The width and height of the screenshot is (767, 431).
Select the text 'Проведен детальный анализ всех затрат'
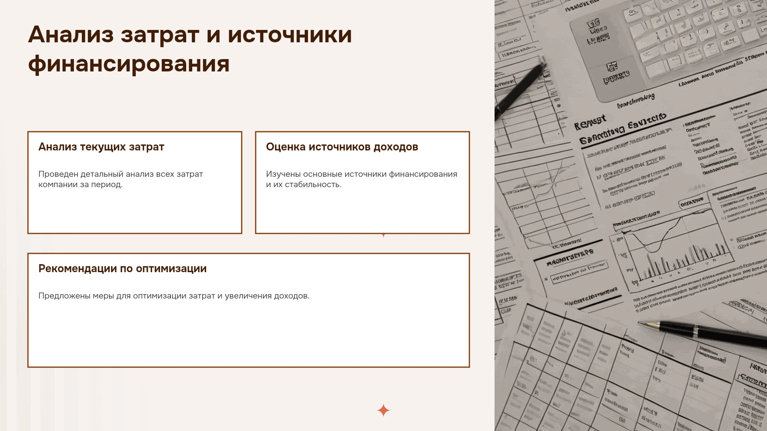[x=121, y=174]
